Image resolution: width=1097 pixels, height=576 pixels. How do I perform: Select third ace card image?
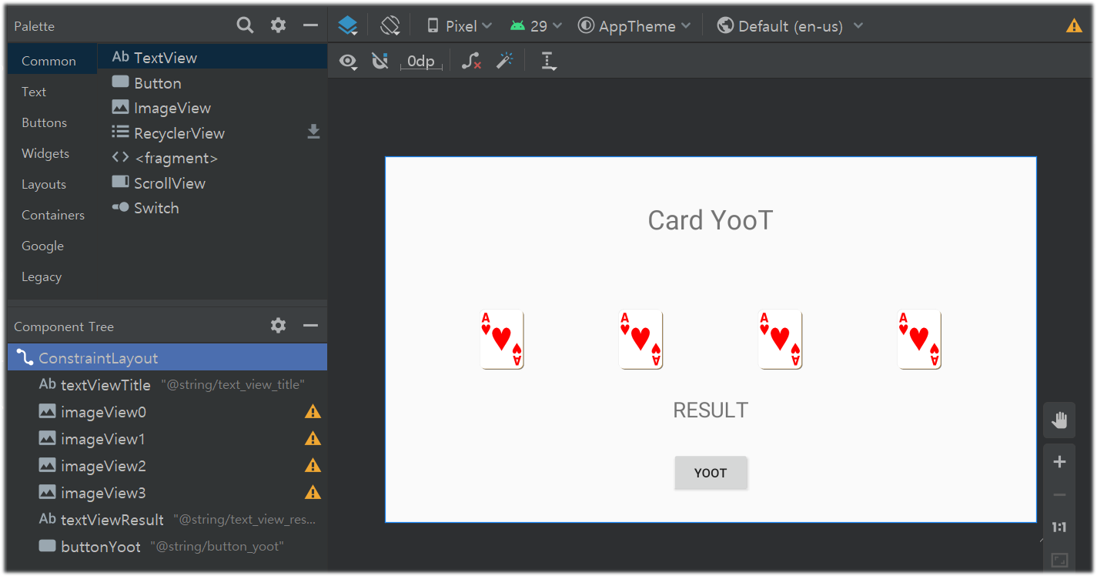pyautogui.click(x=781, y=340)
